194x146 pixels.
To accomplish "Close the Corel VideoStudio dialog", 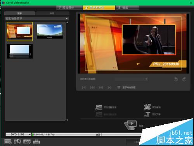I will tap(191, 3).
